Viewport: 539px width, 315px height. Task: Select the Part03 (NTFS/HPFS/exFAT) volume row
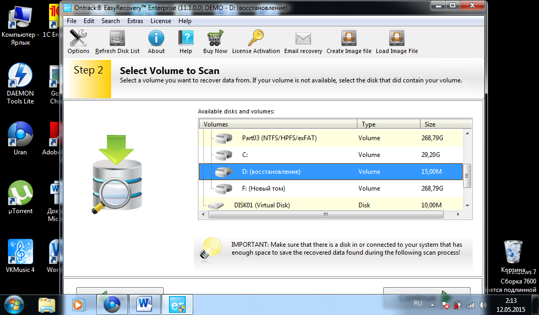click(x=331, y=138)
